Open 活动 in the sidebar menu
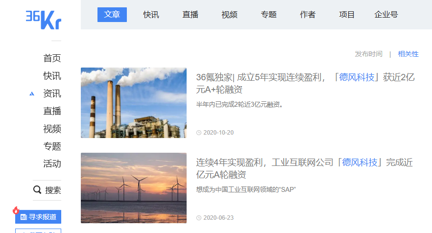Screen dimensions: 432x233 tap(52, 163)
